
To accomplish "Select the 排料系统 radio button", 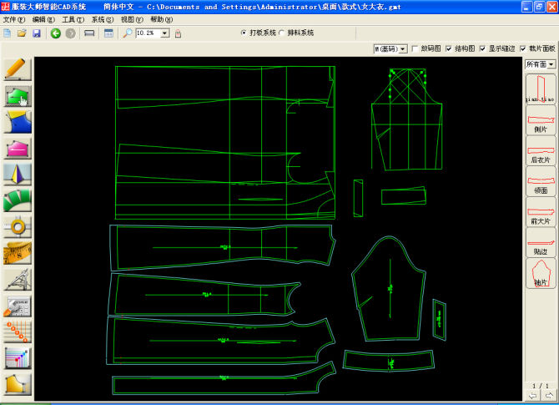I will [x=281, y=33].
